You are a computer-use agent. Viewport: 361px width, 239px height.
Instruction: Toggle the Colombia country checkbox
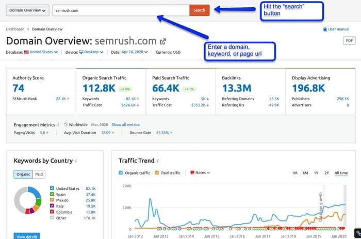52,212
